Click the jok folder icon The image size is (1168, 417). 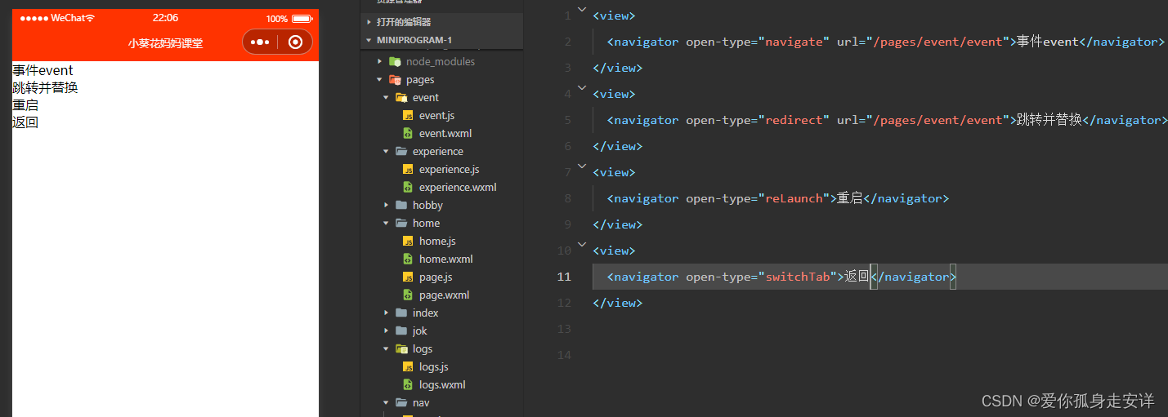(401, 330)
